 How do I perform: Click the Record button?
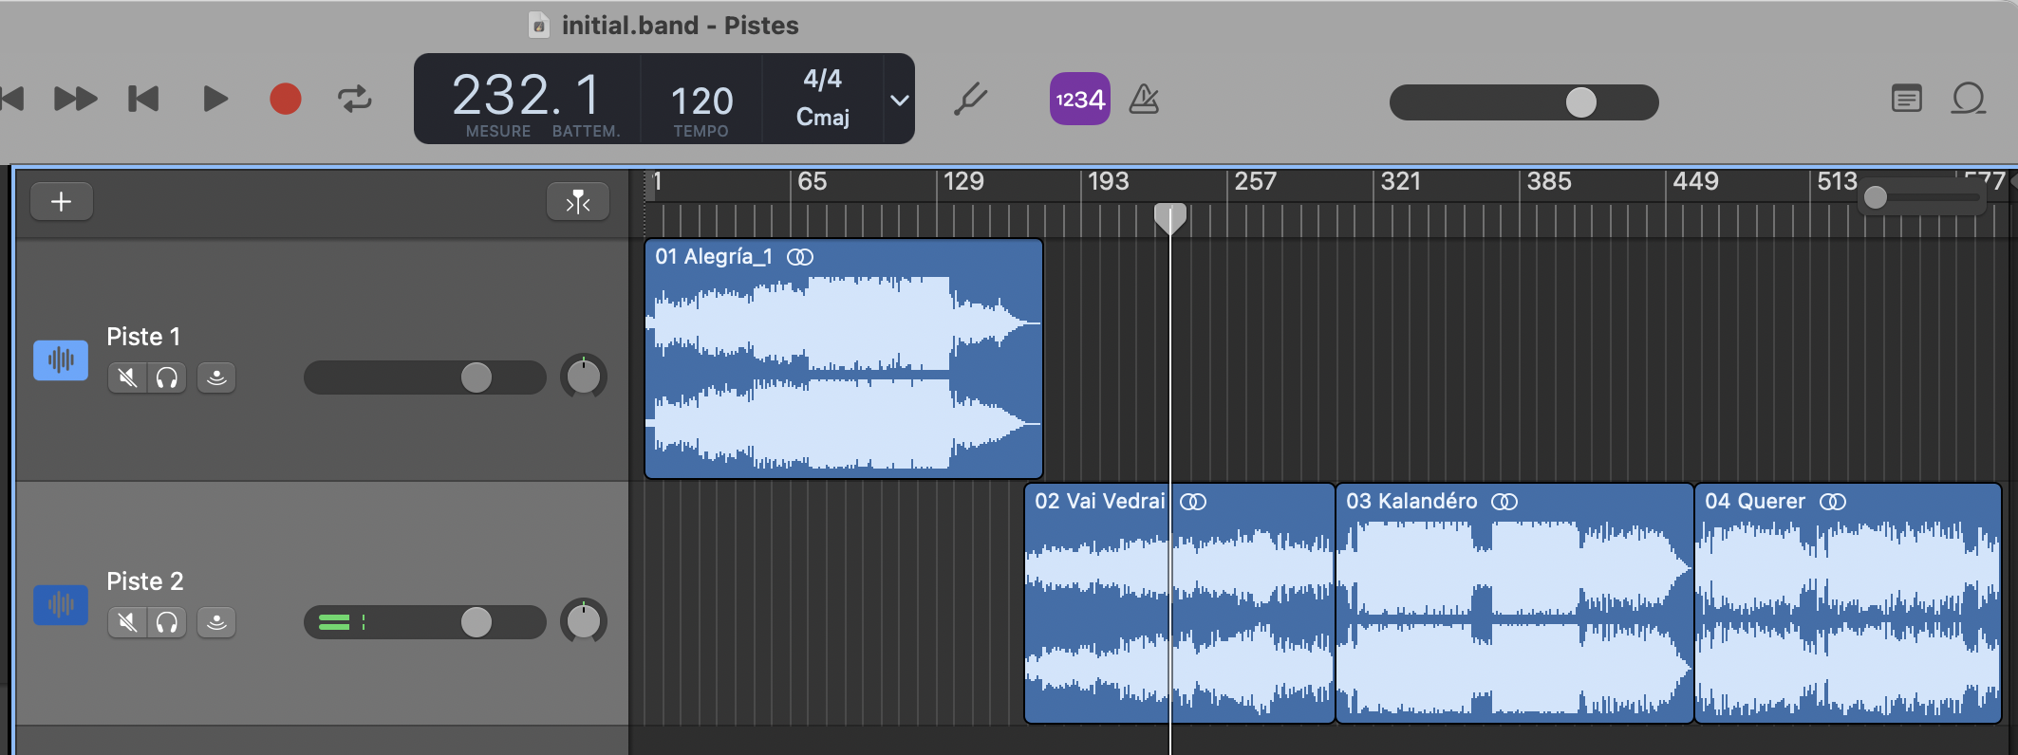(285, 99)
